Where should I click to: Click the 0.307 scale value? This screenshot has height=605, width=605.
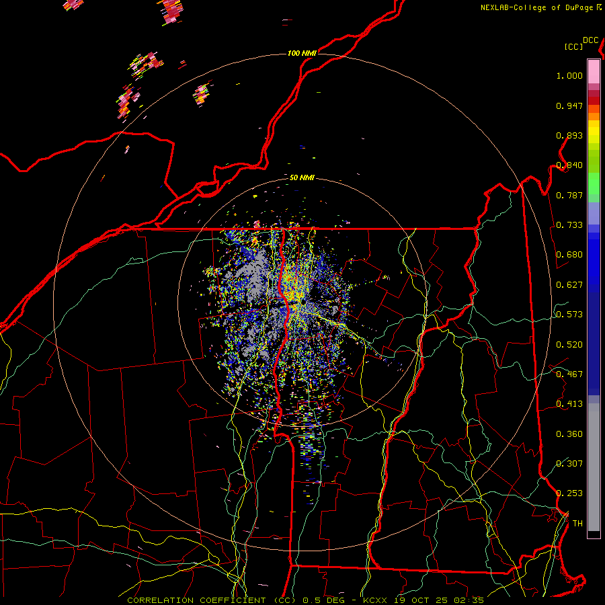pyautogui.click(x=569, y=464)
